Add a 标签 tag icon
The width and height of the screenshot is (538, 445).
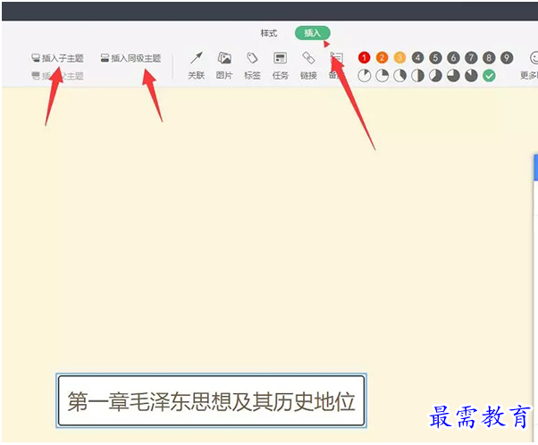[253, 65]
